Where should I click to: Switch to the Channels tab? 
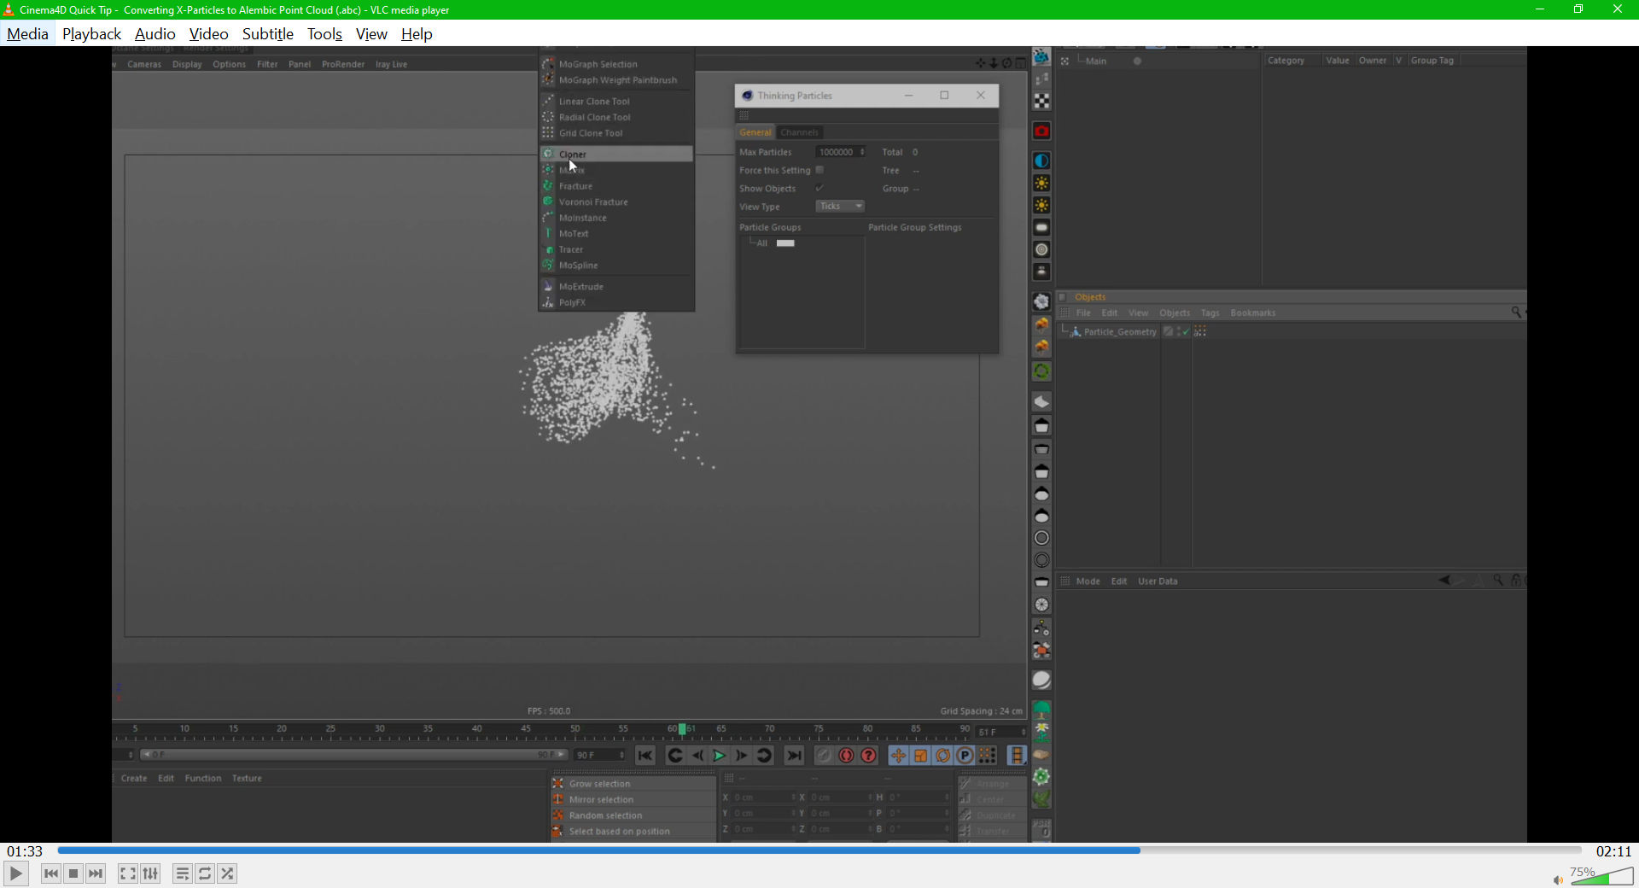click(799, 132)
